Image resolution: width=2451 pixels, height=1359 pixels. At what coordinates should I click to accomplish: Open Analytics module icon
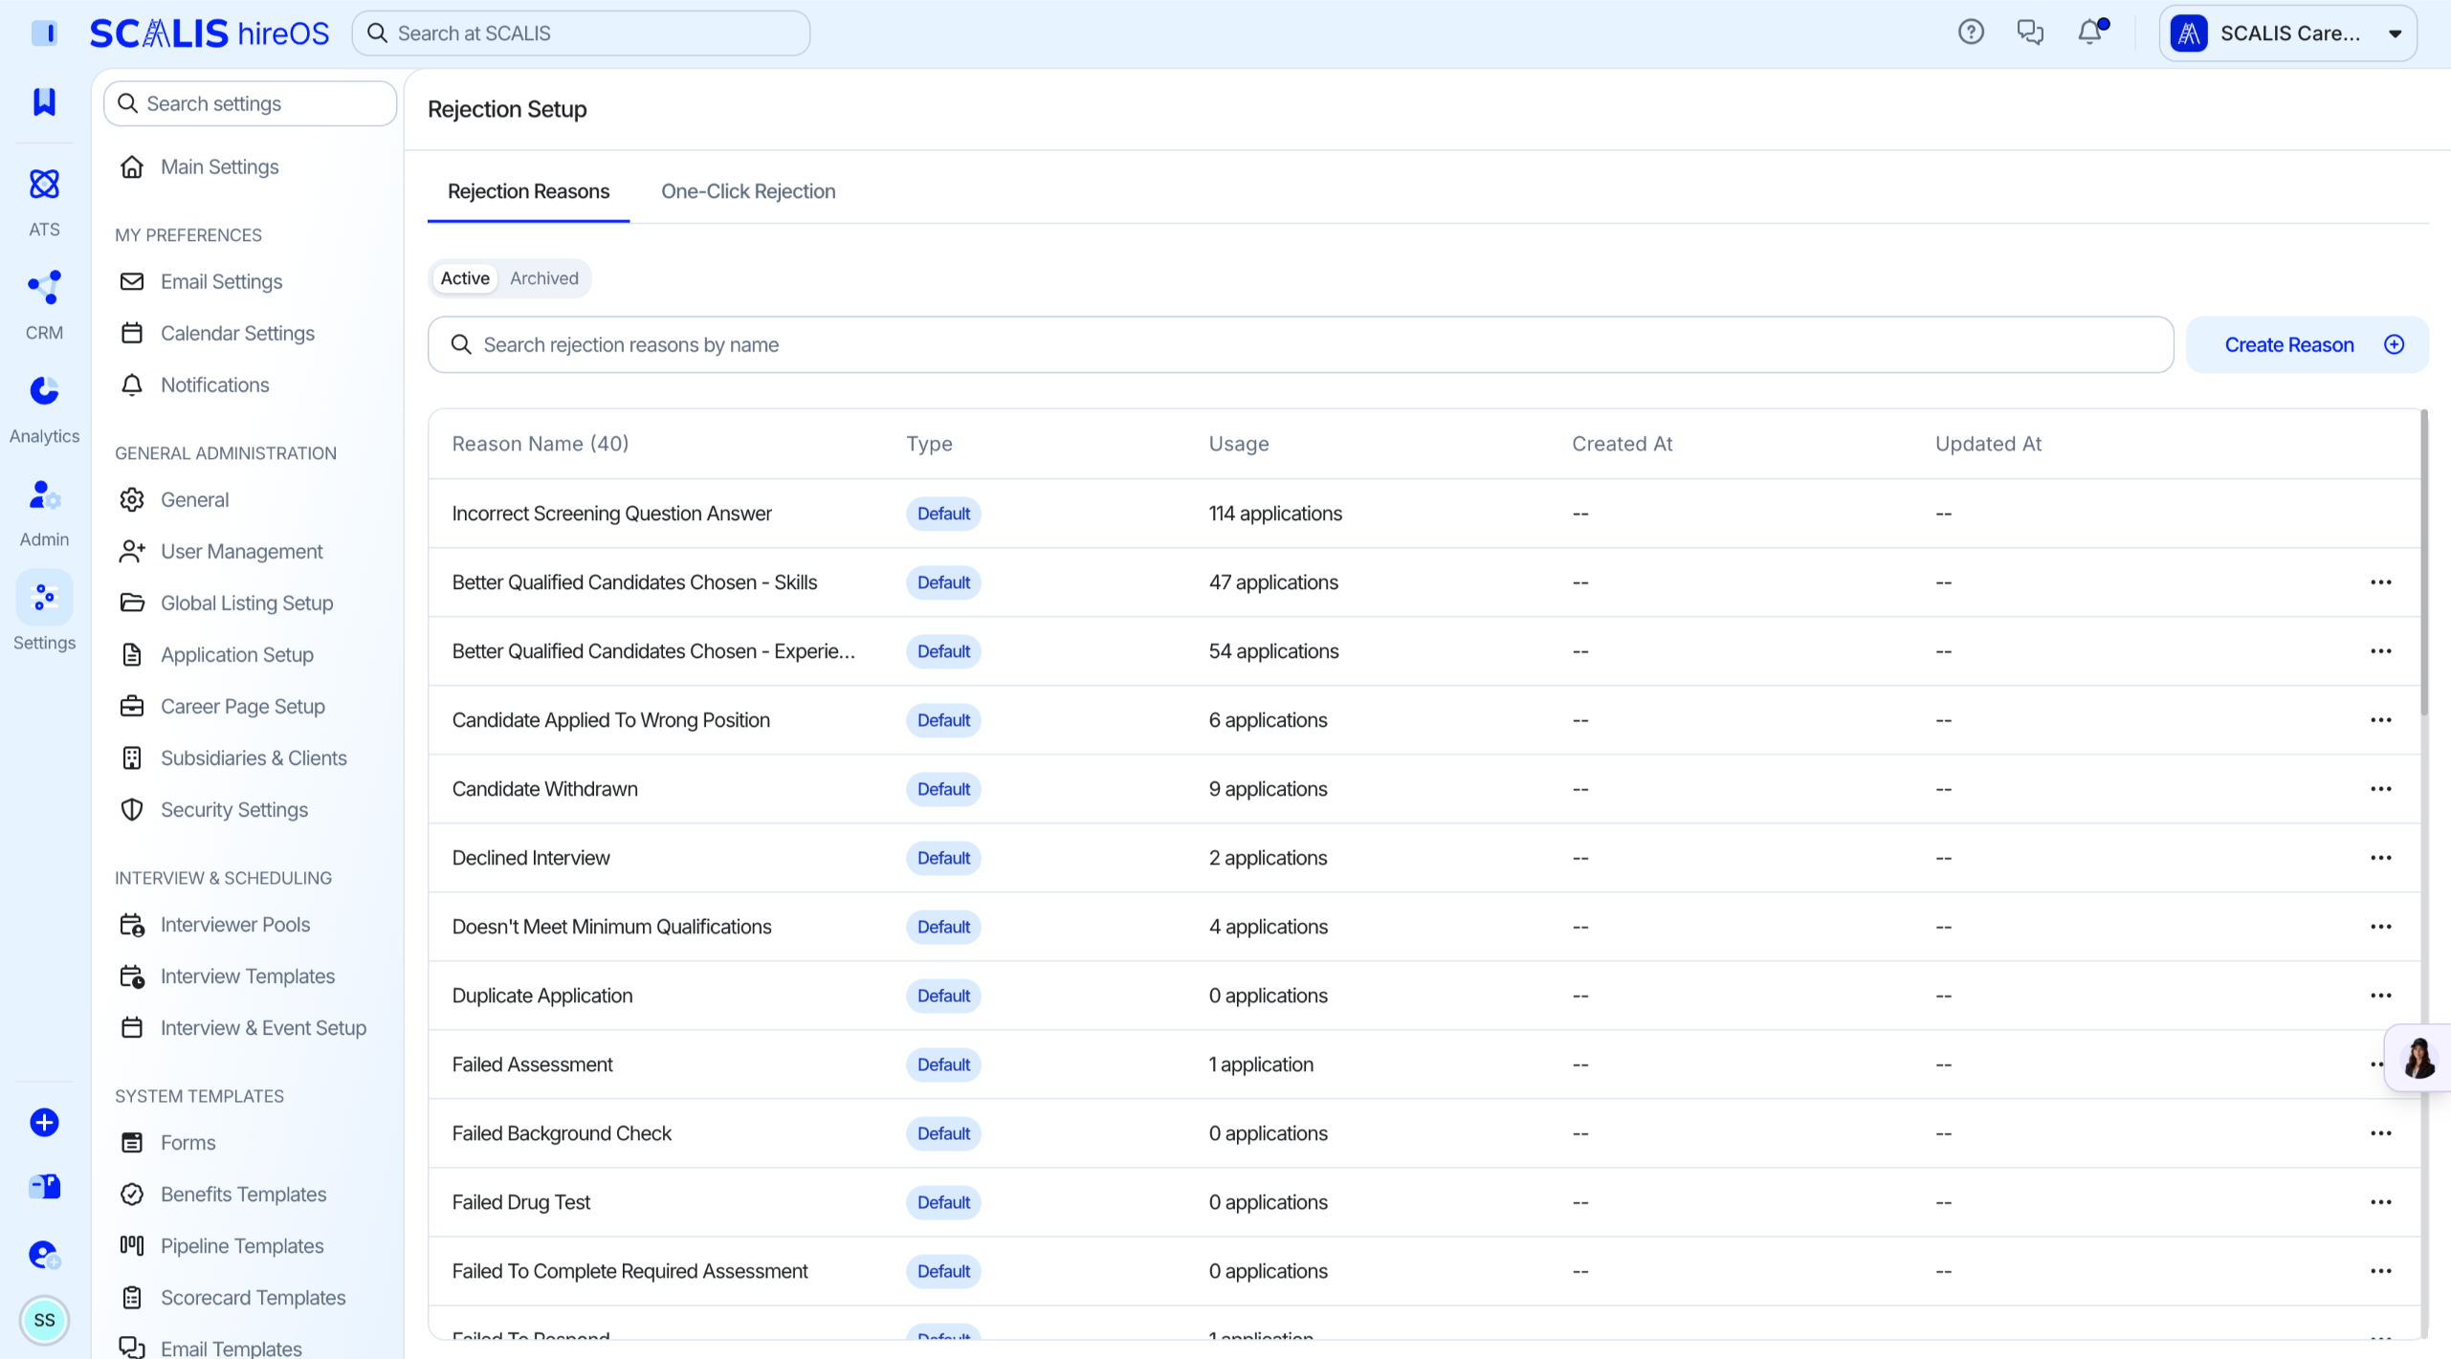click(x=44, y=390)
